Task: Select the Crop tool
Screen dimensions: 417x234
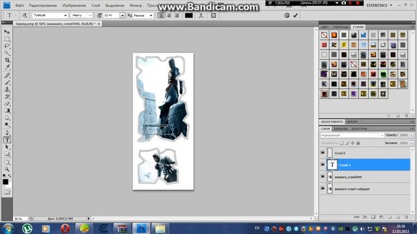Action: (x=7, y=60)
